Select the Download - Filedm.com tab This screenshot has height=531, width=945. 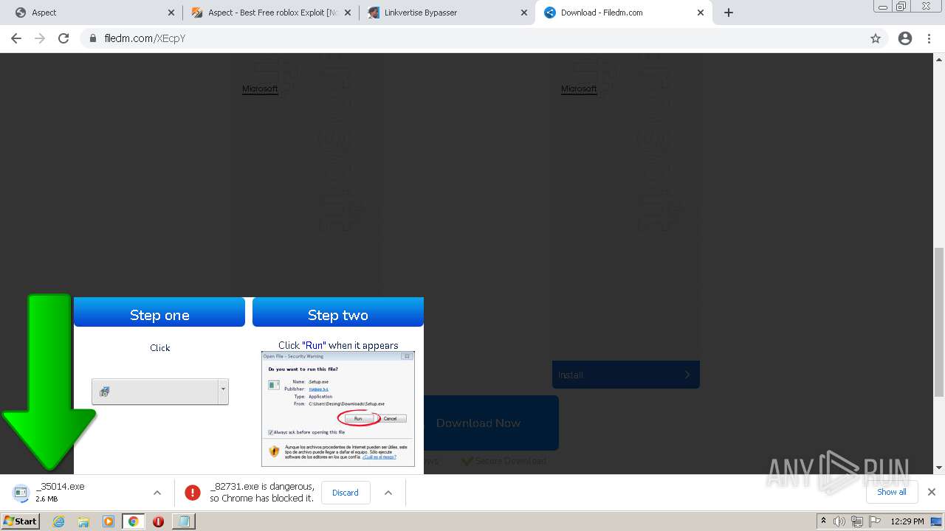tap(624, 13)
